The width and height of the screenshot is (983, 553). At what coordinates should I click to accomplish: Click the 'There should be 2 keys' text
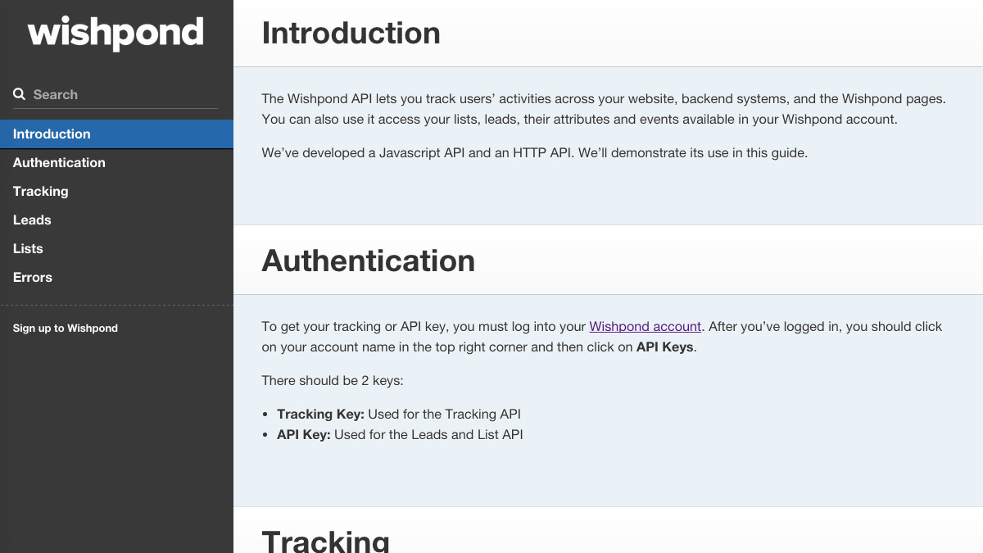[x=333, y=380]
